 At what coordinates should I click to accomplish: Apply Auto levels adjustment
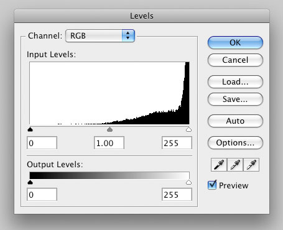pyautogui.click(x=235, y=121)
